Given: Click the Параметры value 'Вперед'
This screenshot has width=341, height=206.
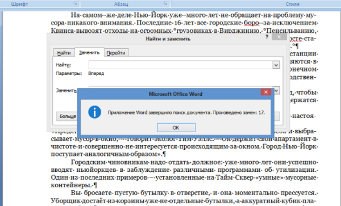Looking at the screenshot, I should (x=96, y=73).
